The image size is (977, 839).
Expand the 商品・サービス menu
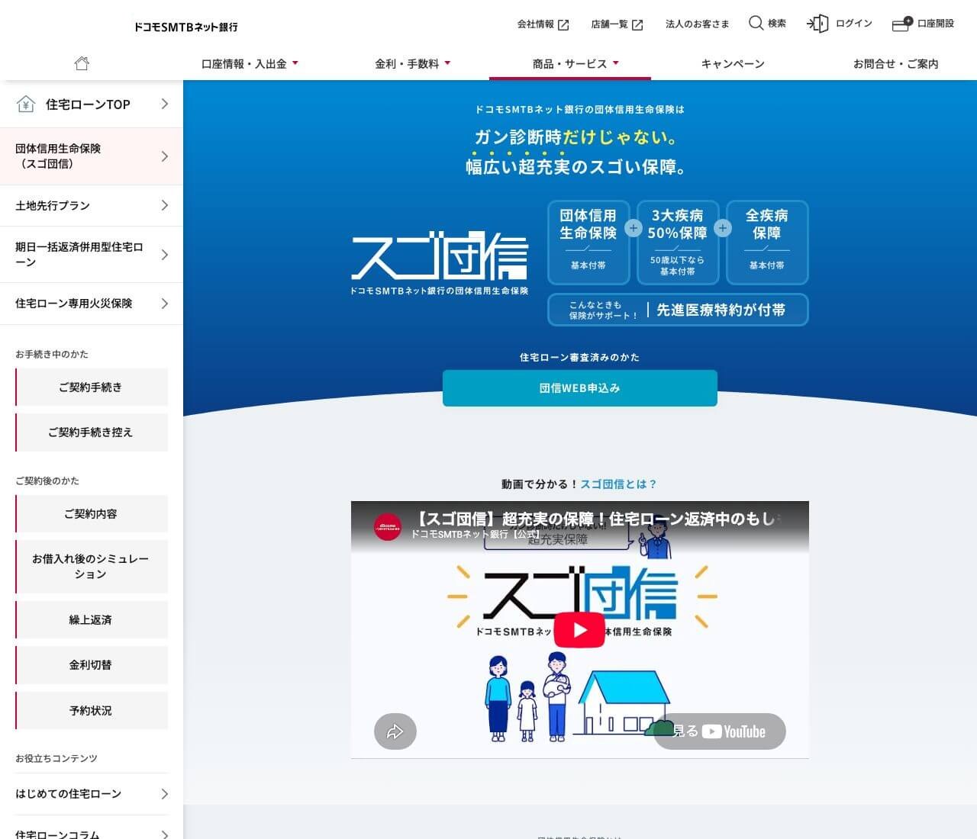576,64
